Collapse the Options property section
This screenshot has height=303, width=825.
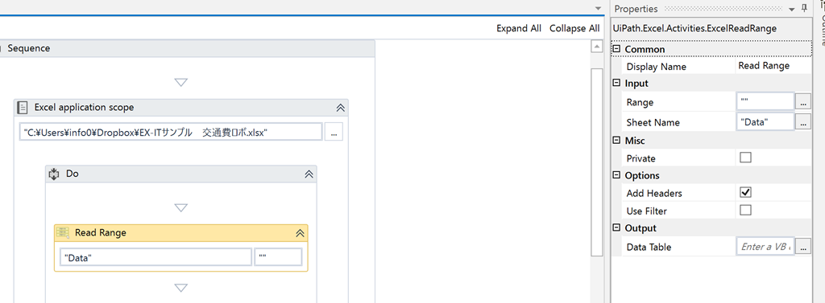[x=617, y=175]
